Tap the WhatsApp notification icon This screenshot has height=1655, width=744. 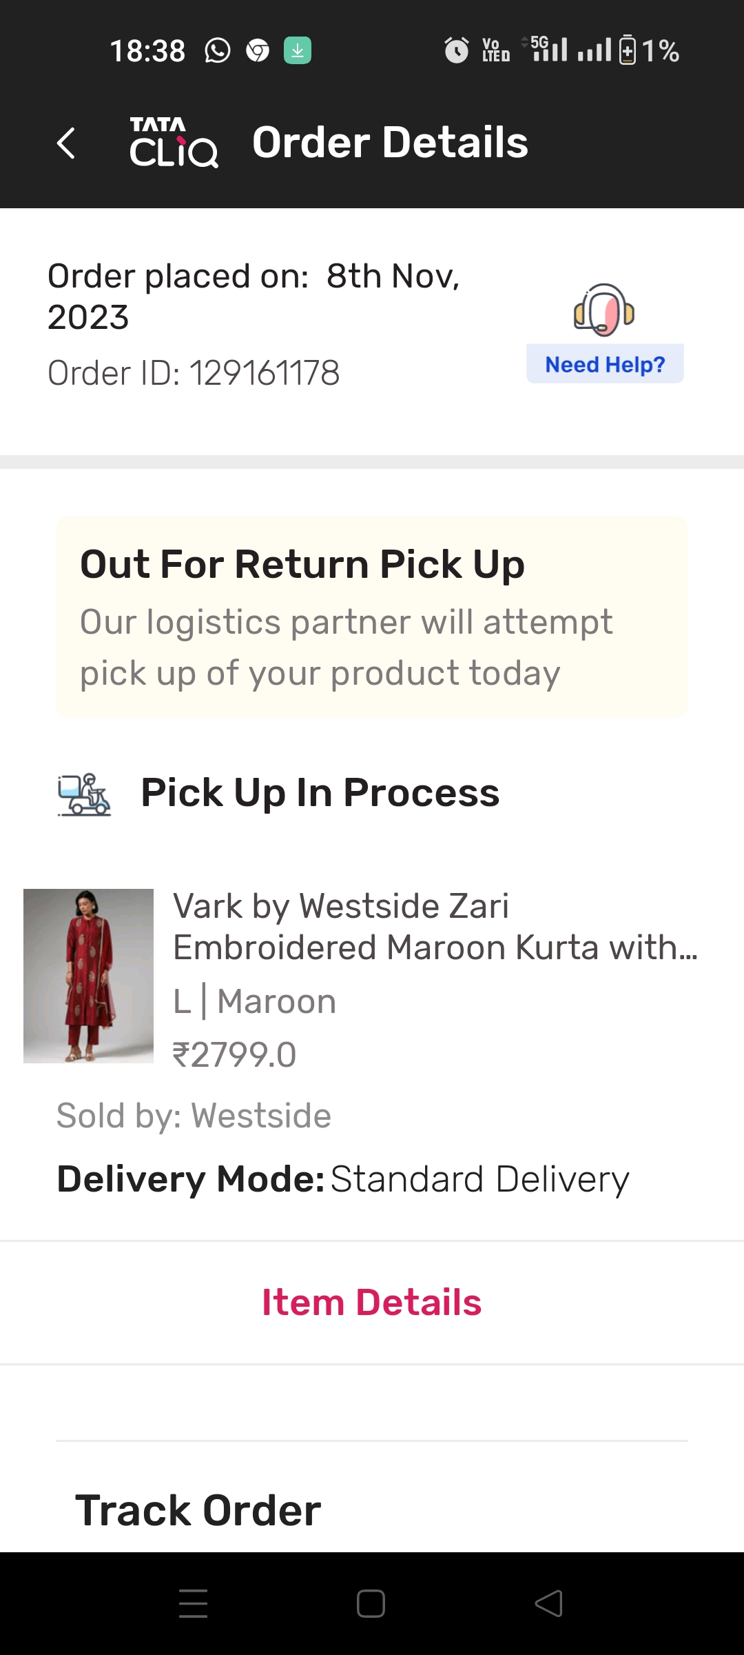coord(218,50)
